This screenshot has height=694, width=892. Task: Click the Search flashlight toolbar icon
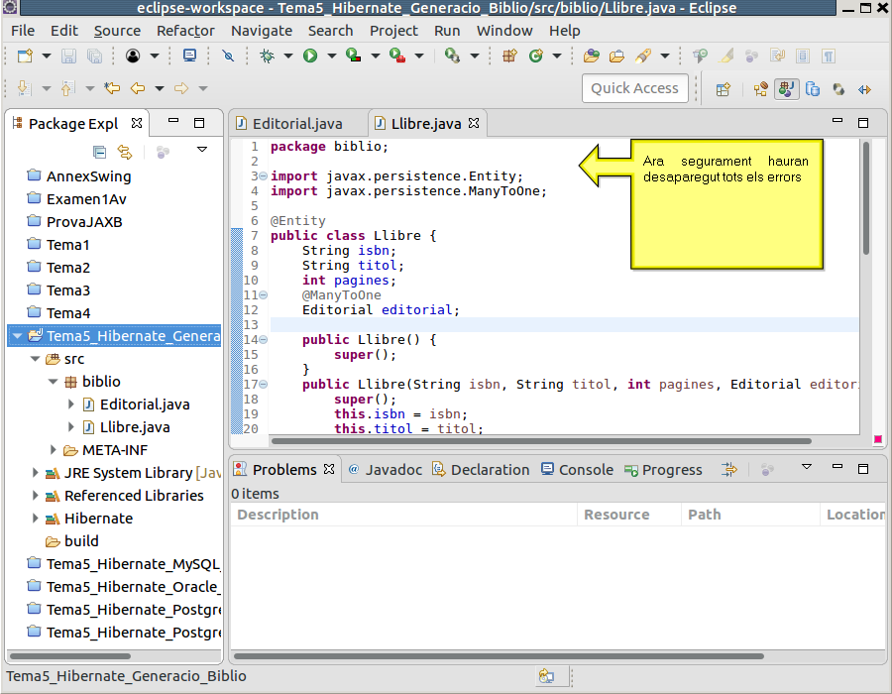[643, 56]
